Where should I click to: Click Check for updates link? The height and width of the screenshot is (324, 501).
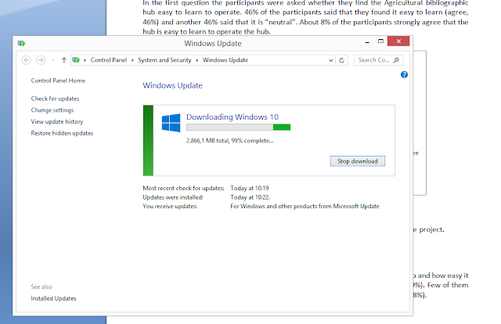(x=55, y=99)
